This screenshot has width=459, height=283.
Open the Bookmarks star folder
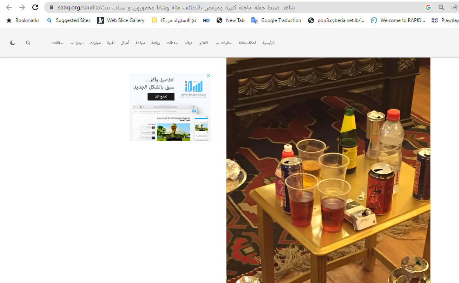coord(23,20)
